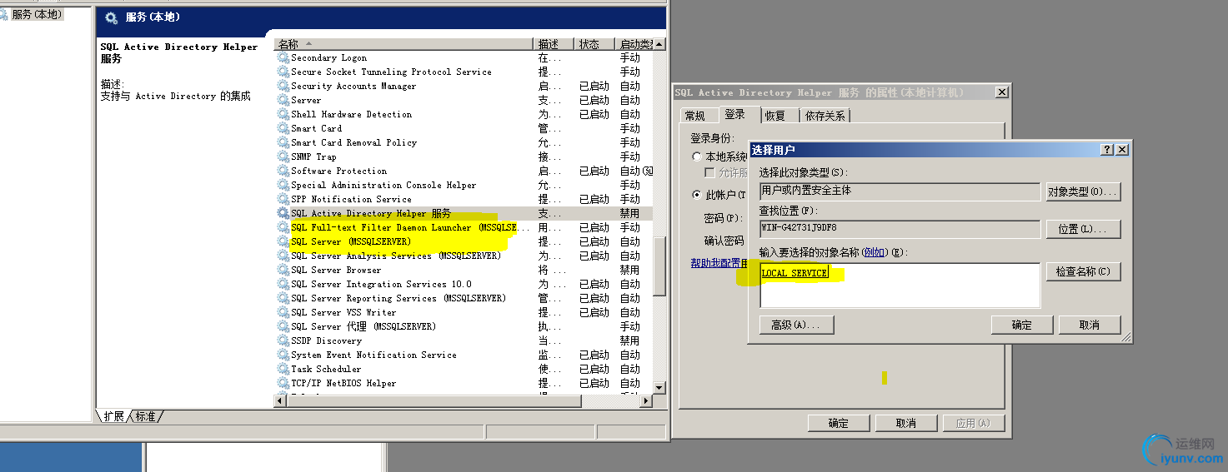The image size is (1228, 472).
Task: Click the 位置(L)... button
Action: [x=1084, y=229]
